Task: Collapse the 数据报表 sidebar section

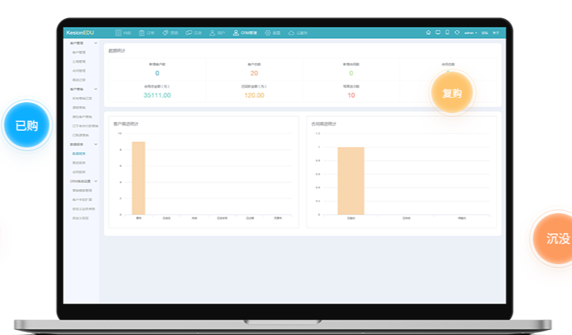Action: [95, 145]
